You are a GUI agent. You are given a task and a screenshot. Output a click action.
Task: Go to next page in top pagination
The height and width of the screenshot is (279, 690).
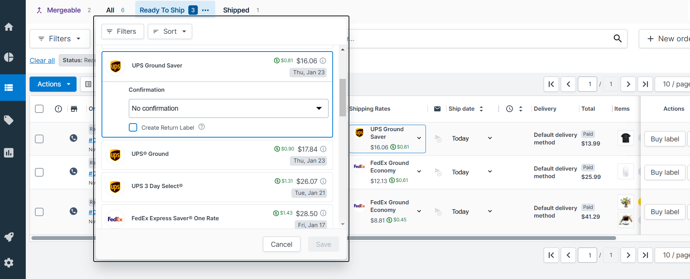628,84
